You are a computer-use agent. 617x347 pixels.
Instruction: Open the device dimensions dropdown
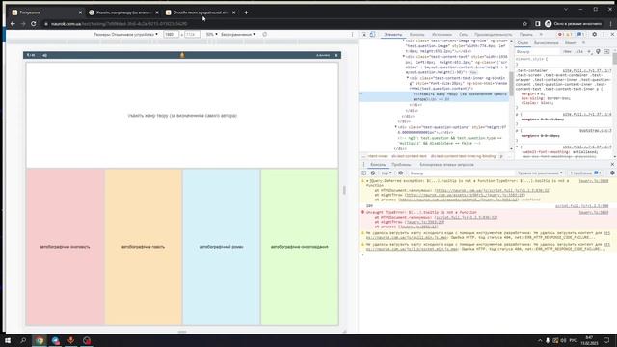pos(125,35)
